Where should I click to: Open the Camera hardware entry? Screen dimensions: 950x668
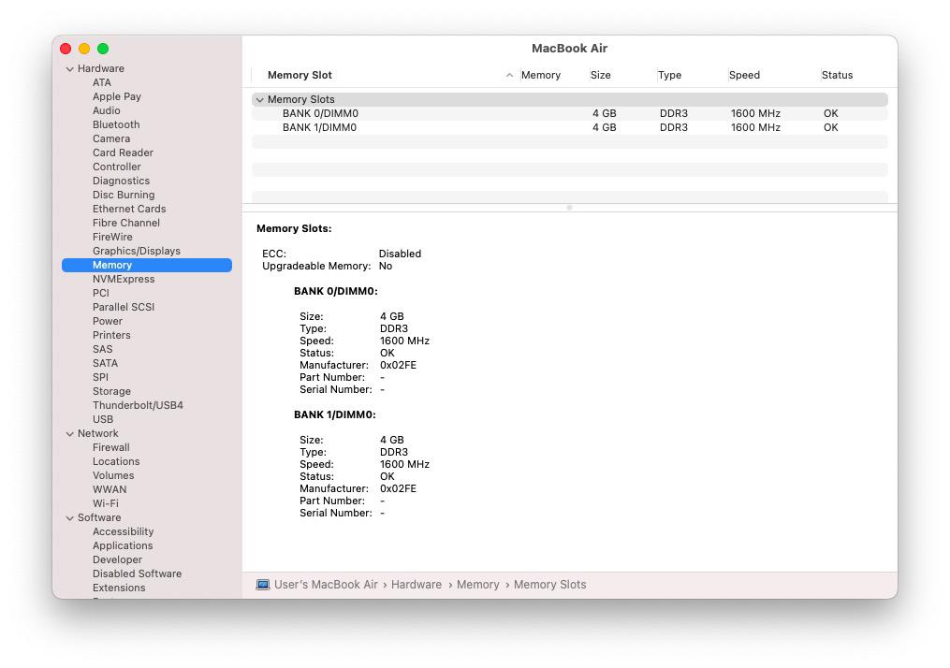[111, 138]
